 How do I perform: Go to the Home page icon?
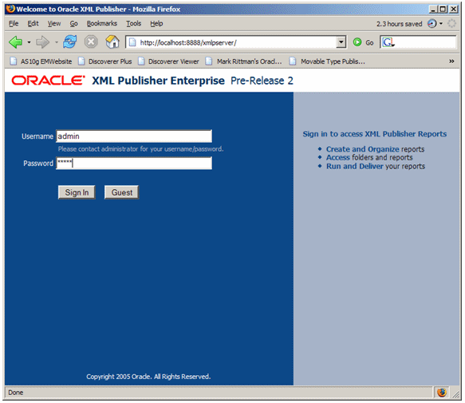pos(112,41)
